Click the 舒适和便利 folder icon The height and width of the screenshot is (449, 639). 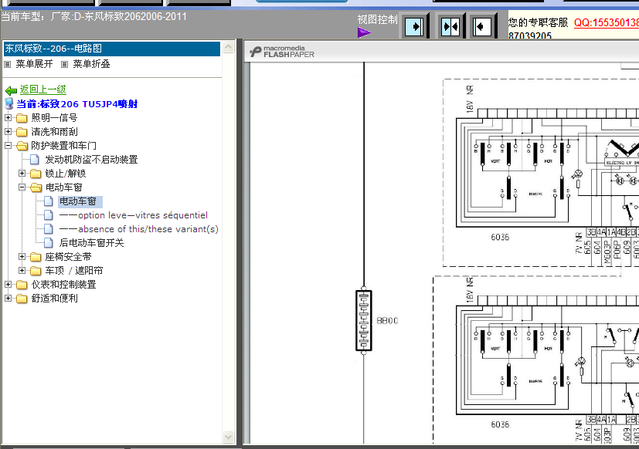22,299
